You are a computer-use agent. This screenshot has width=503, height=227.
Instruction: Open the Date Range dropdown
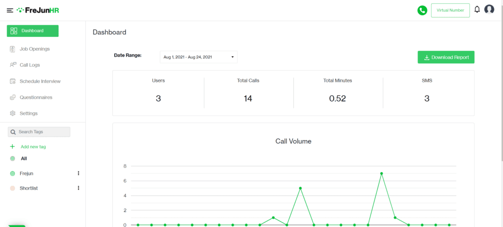tap(198, 57)
